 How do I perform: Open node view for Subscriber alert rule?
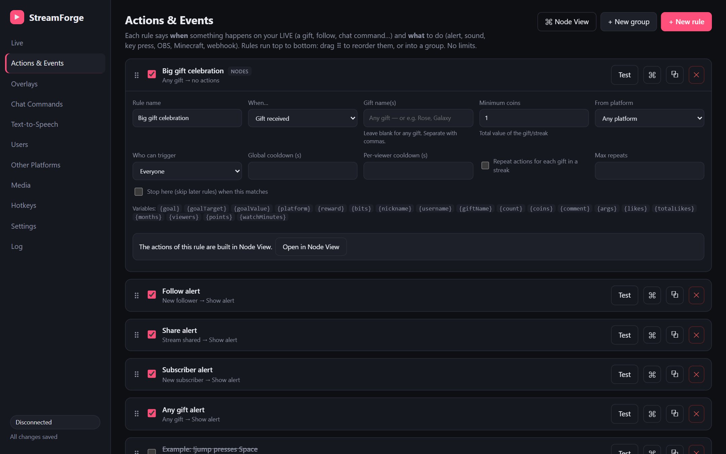click(x=652, y=374)
